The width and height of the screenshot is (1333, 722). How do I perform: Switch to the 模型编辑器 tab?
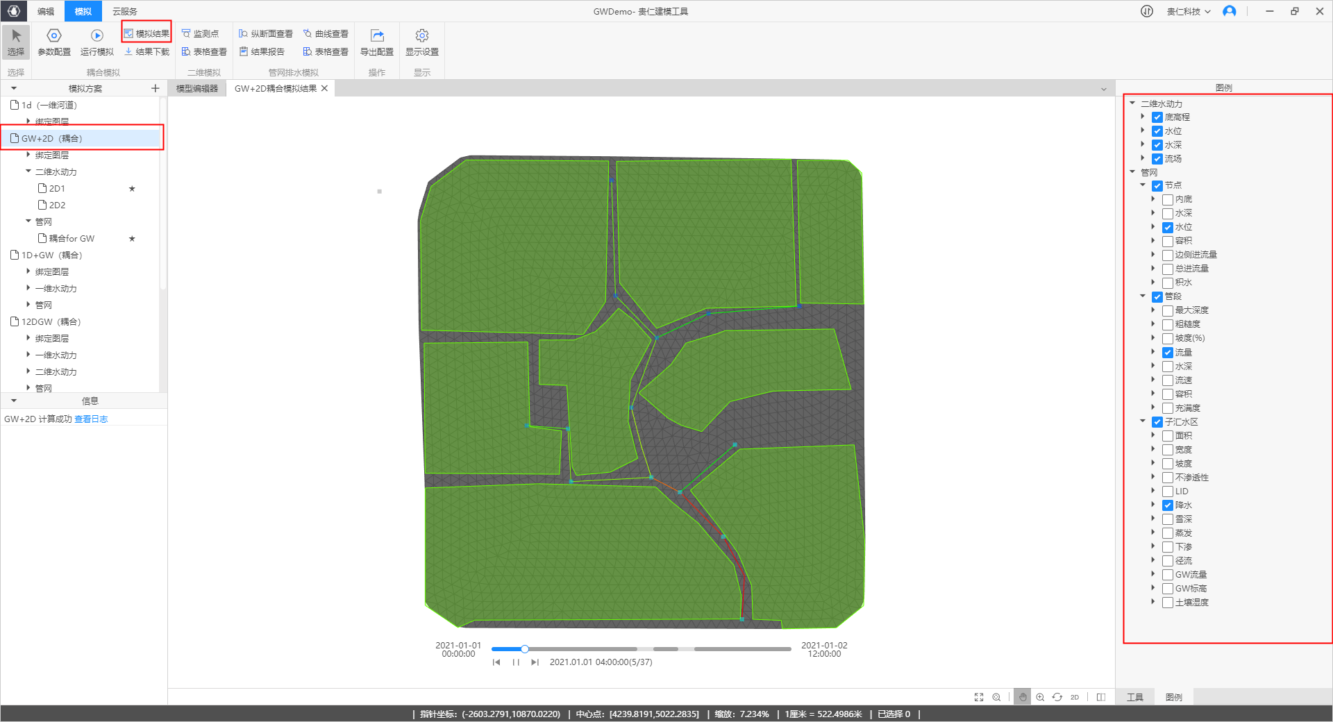(x=197, y=88)
